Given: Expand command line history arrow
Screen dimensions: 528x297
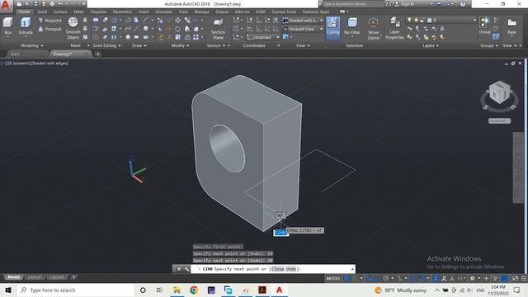Looking at the screenshot, I should point(352,269).
